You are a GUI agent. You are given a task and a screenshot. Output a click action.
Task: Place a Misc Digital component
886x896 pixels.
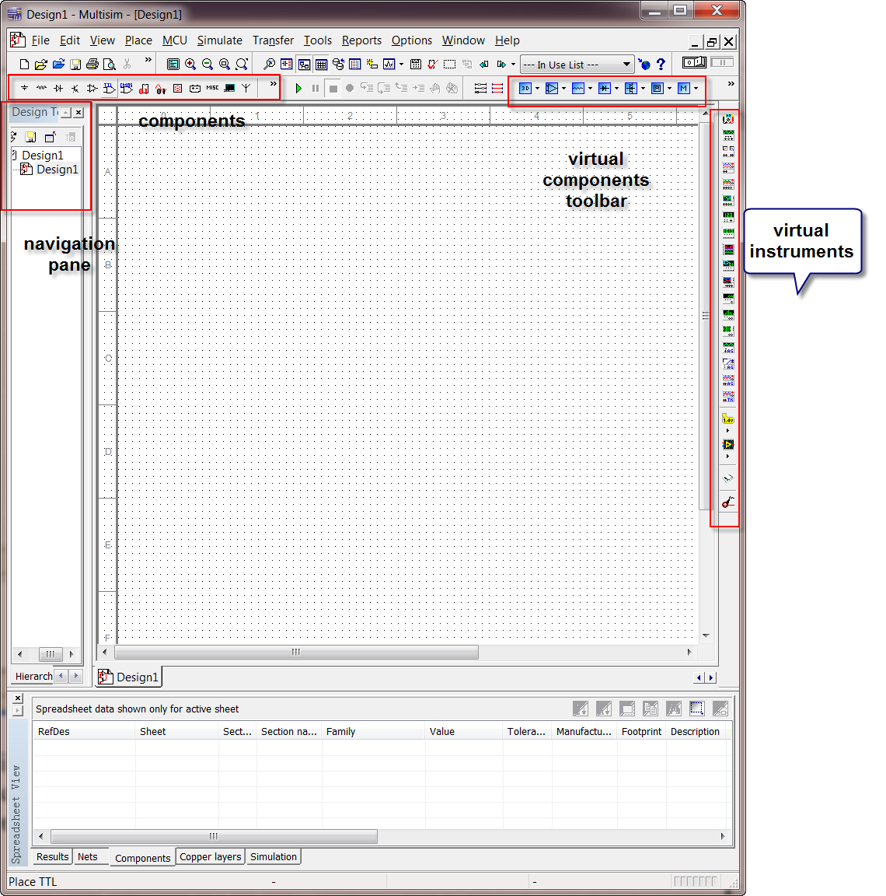[144, 88]
